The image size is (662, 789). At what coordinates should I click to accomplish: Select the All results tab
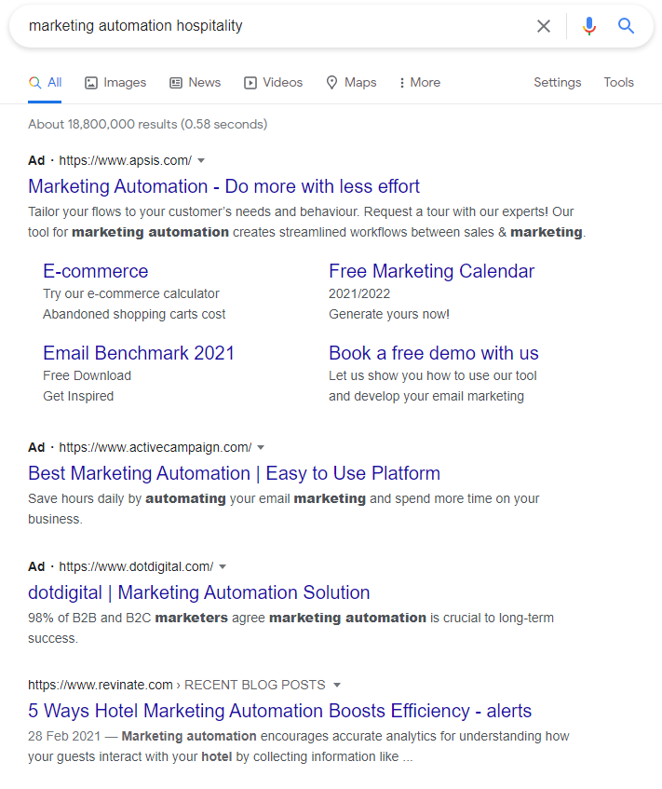point(45,83)
